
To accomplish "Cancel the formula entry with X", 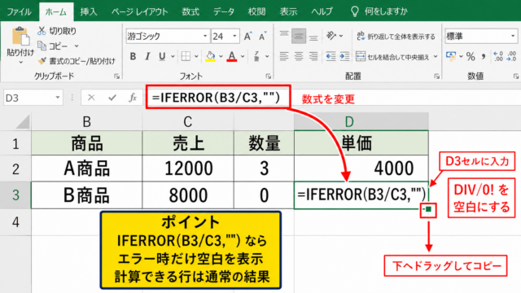I will pos(91,98).
